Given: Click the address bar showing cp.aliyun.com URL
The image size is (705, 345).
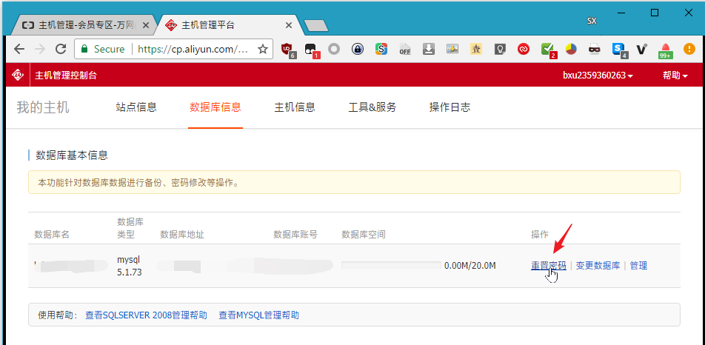Looking at the screenshot, I should coord(193,50).
